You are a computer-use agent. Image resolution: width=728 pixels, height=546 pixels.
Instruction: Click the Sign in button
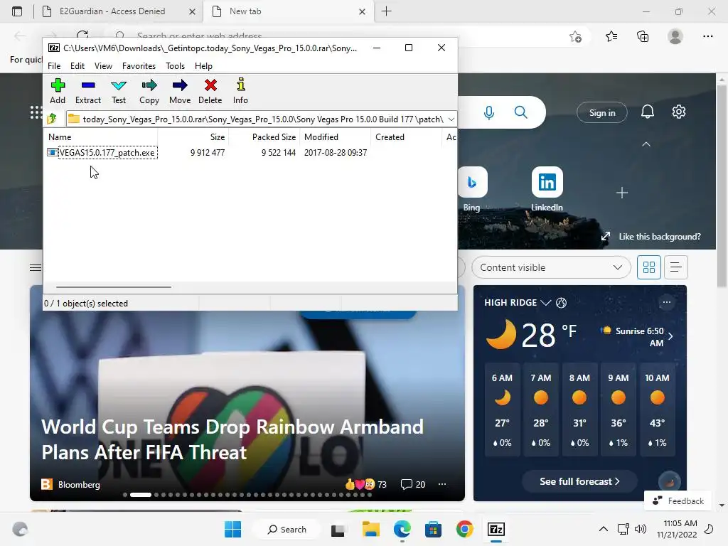602,113
